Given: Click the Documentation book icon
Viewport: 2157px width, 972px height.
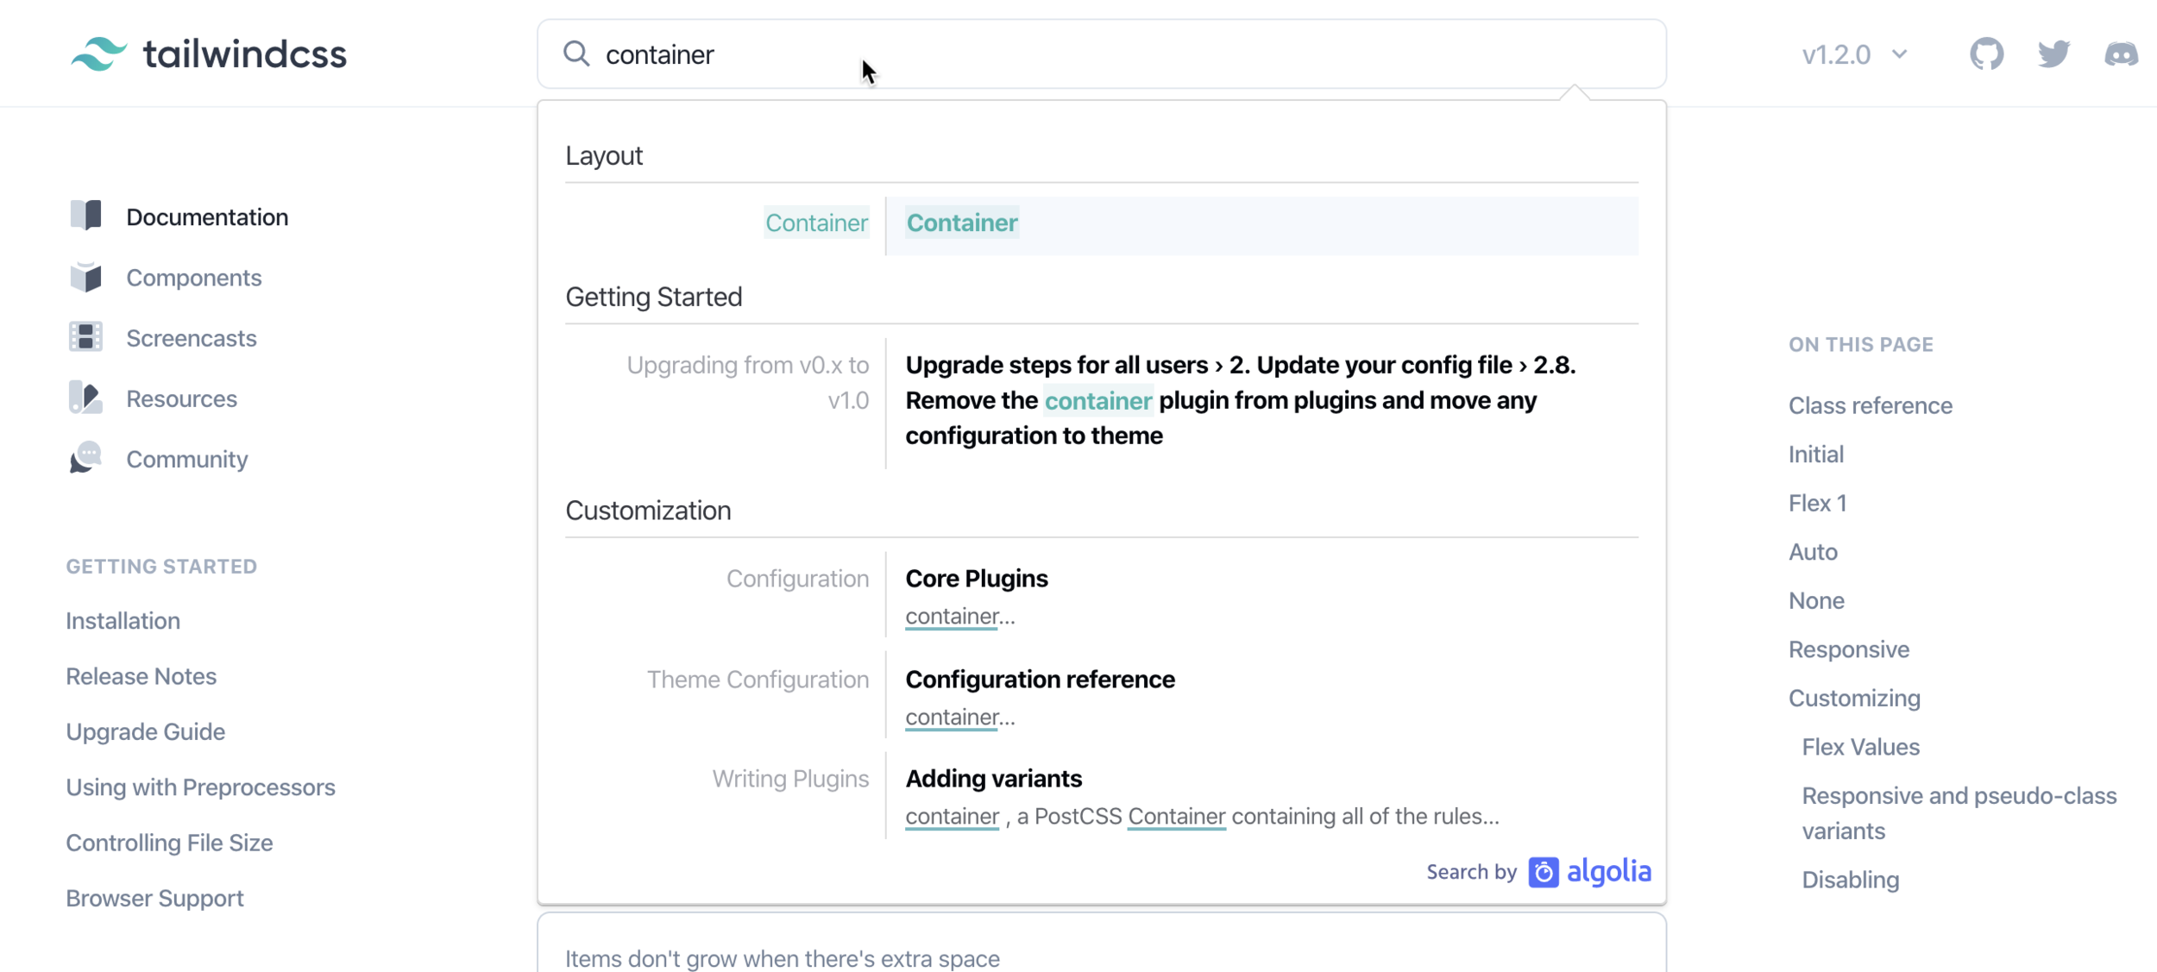Looking at the screenshot, I should [85, 216].
